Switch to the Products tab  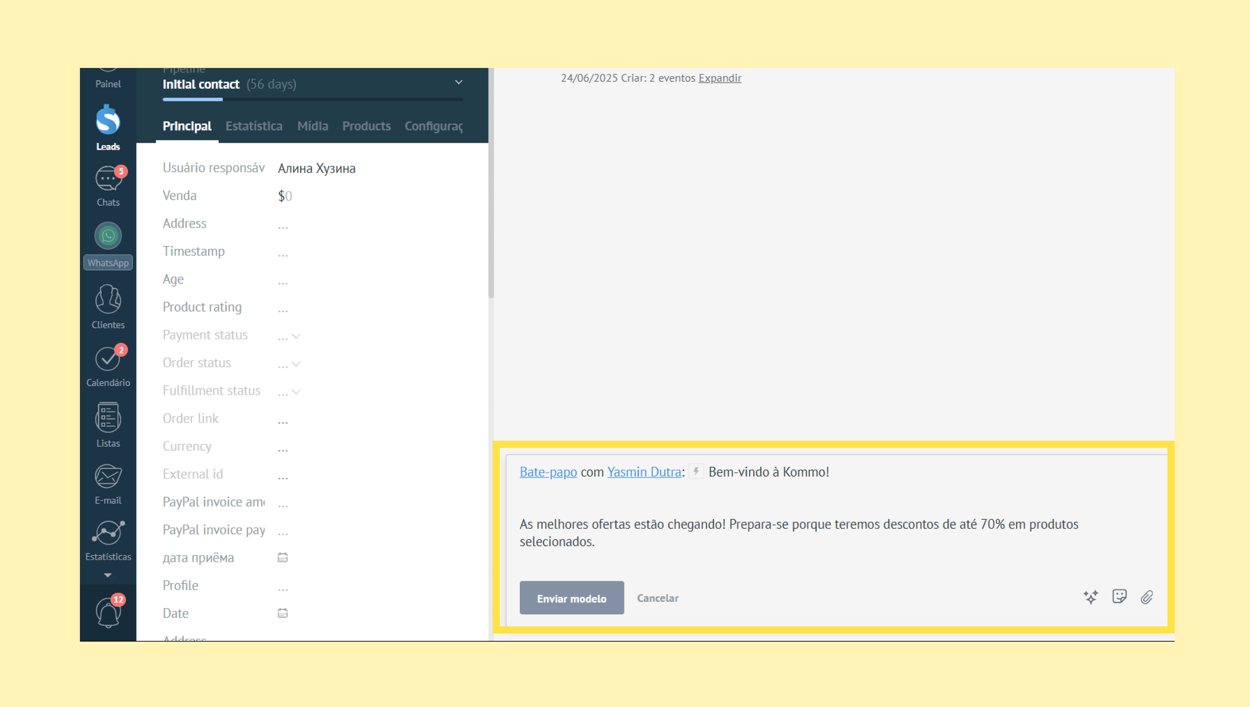[366, 126]
